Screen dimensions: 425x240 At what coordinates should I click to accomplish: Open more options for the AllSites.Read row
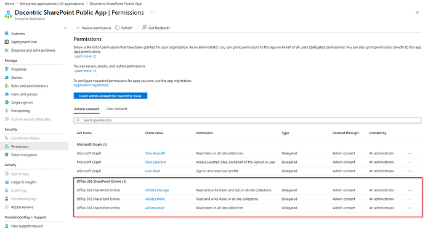pos(410,208)
